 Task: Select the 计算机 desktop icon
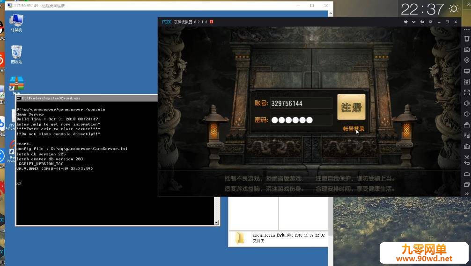pos(16,23)
